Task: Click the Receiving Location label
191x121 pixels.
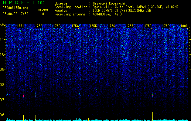Action: pos(71,7)
